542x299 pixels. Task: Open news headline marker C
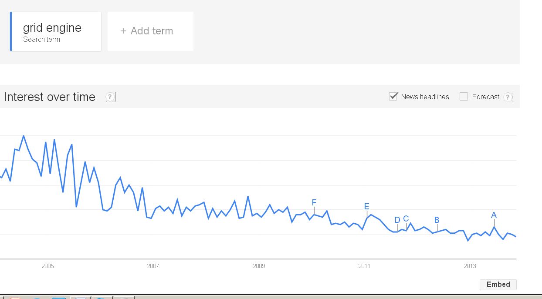coord(406,218)
